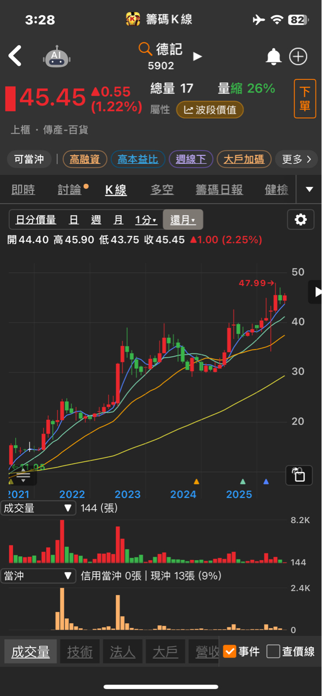
Task: Tap the notification bell icon
Action: (273, 57)
